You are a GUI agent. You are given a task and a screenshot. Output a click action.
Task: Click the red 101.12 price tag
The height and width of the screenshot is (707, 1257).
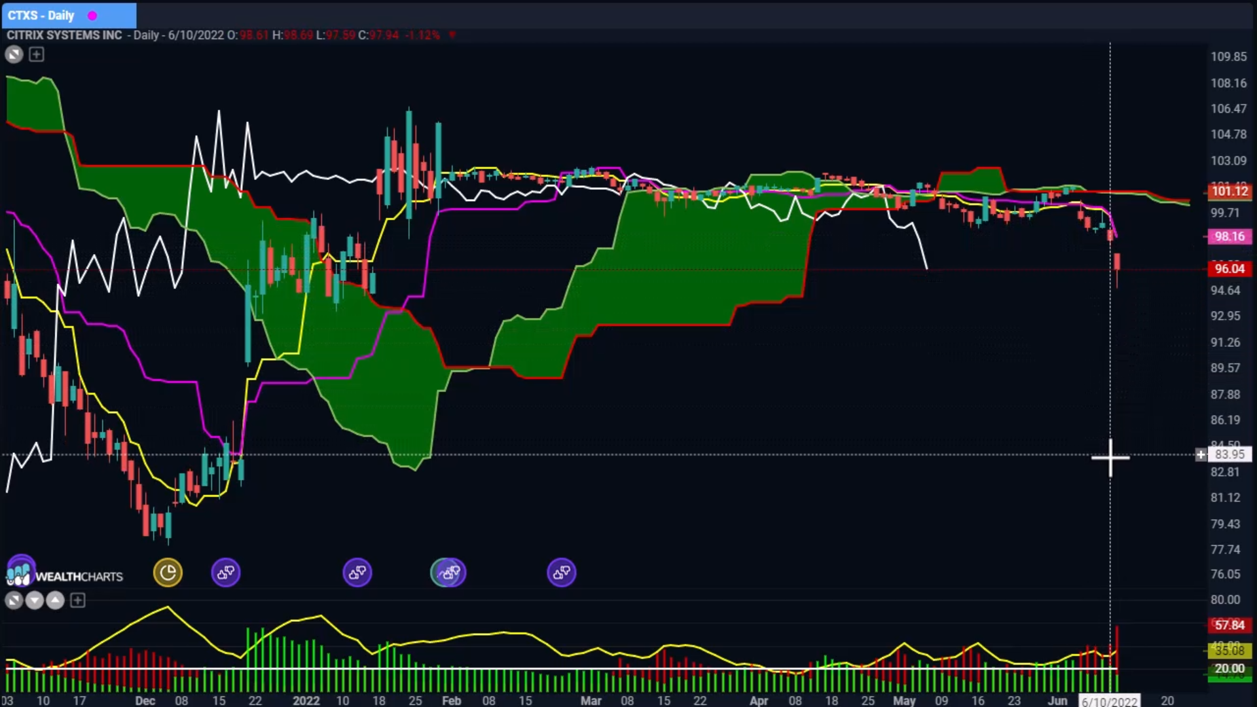pyautogui.click(x=1230, y=191)
